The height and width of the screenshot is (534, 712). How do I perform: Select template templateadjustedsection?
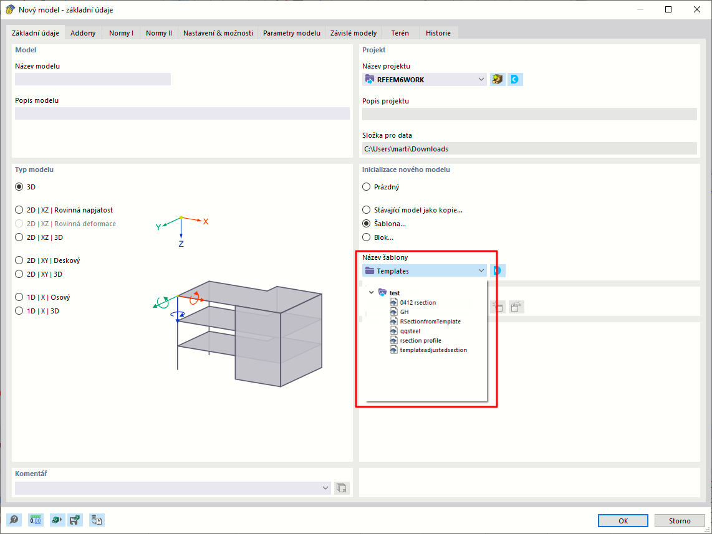point(433,350)
